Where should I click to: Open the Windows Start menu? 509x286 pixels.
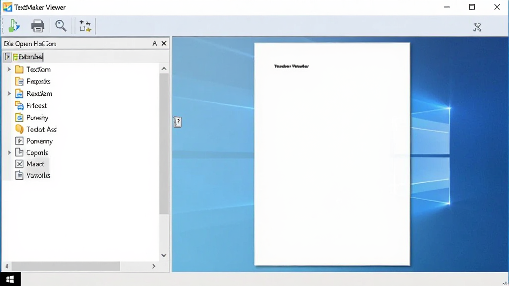(x=10, y=279)
